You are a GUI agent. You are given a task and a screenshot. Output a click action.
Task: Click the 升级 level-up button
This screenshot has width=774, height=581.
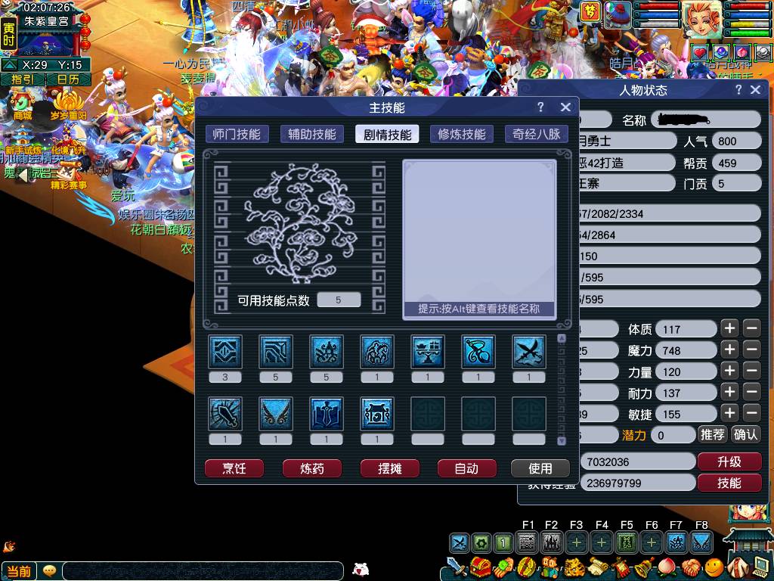point(729,461)
